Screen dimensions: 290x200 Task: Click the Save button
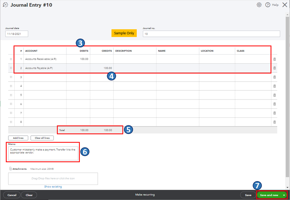pos(248,195)
